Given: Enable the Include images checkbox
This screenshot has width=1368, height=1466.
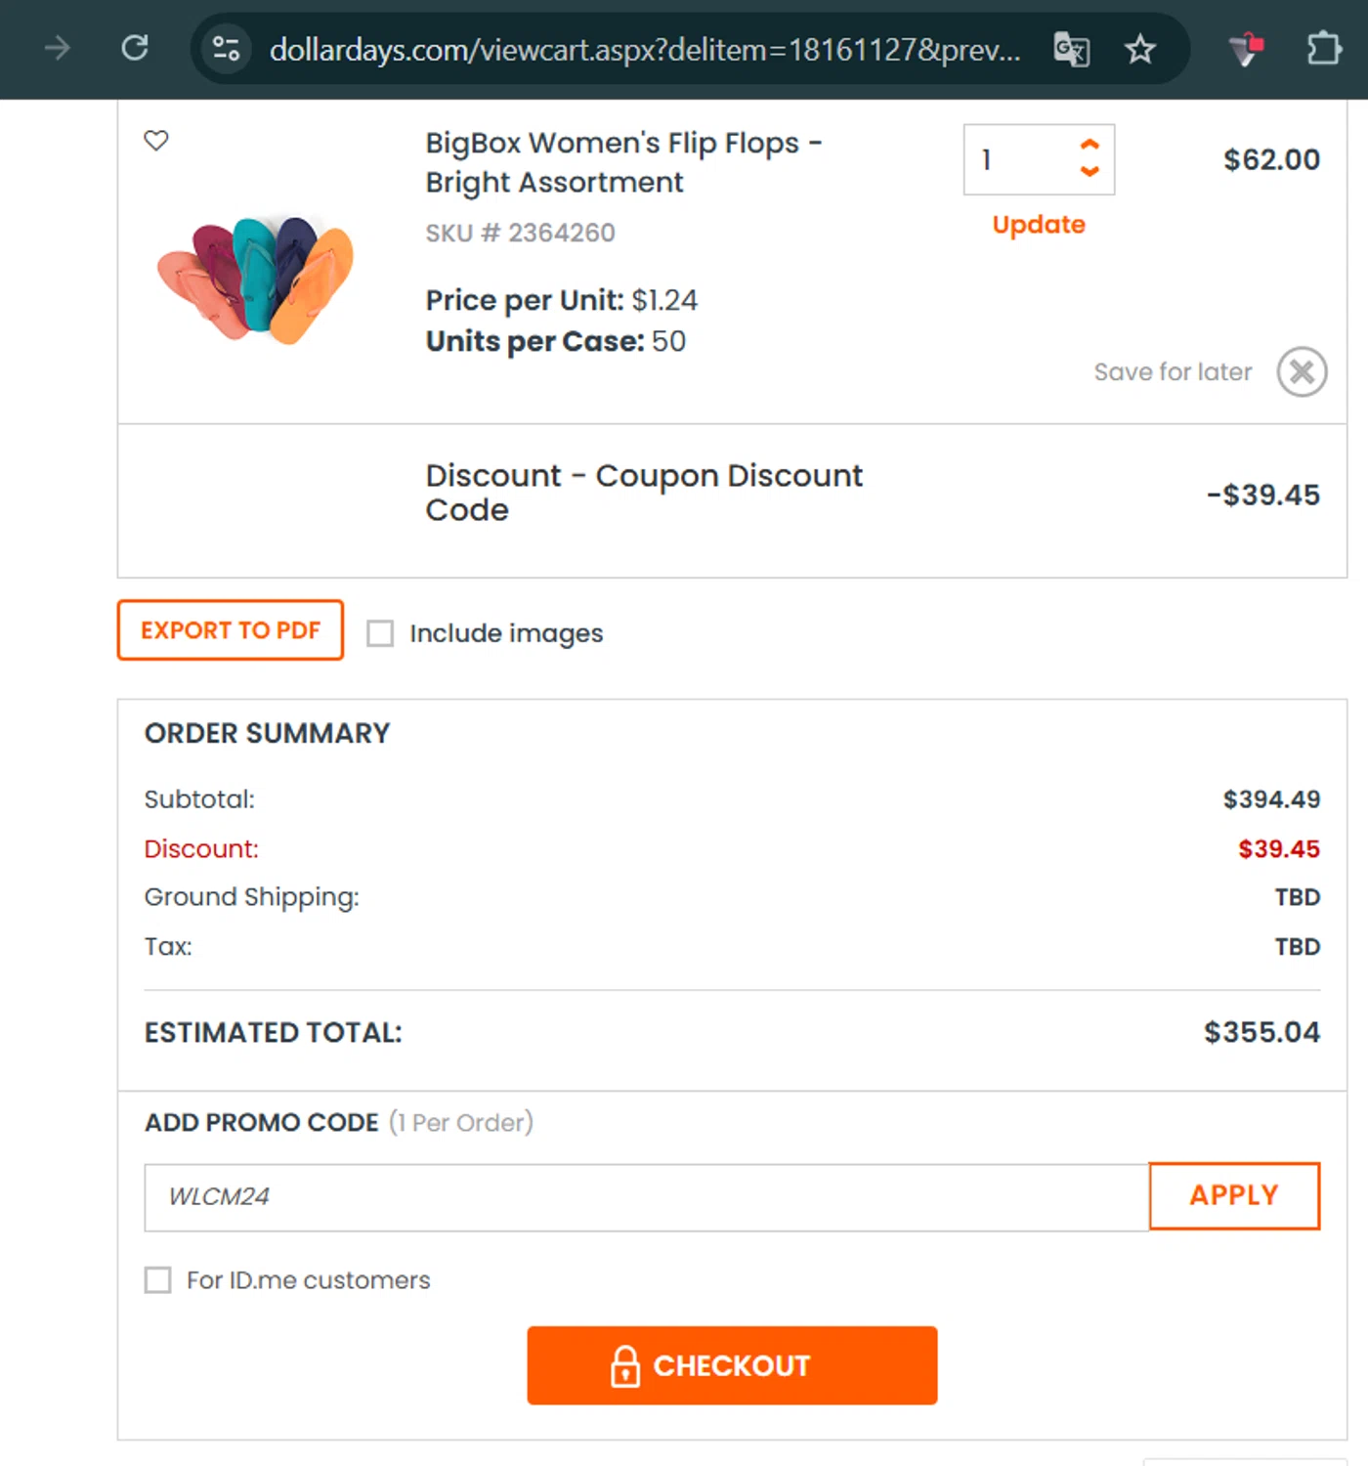Looking at the screenshot, I should tap(380, 633).
